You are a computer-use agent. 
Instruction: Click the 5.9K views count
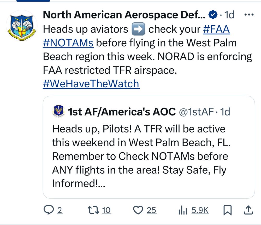point(200,210)
